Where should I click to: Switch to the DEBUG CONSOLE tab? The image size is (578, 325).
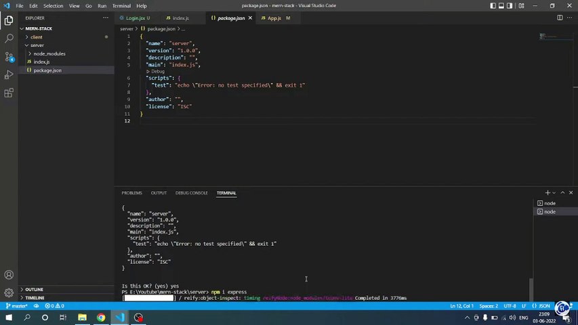(191, 193)
